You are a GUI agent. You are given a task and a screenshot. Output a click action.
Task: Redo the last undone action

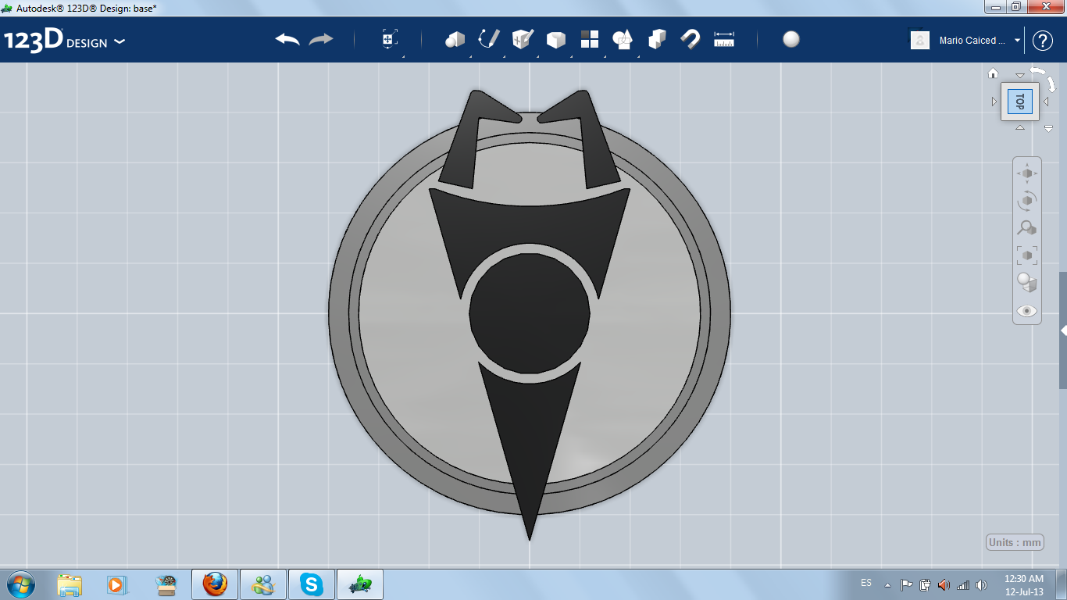coord(321,39)
